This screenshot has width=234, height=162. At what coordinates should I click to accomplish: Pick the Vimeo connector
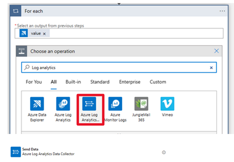[x=167, y=107]
